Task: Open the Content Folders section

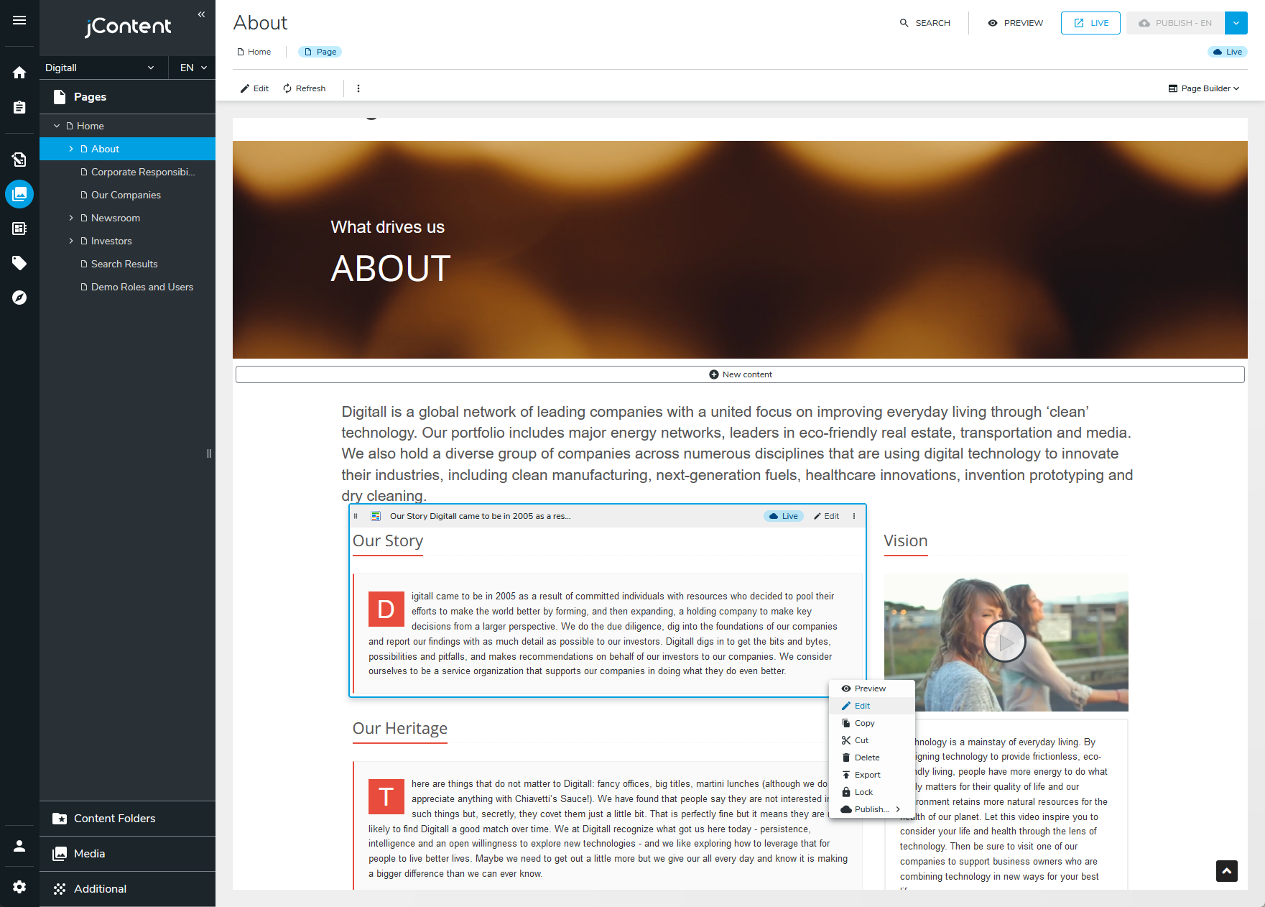Action: click(x=128, y=819)
